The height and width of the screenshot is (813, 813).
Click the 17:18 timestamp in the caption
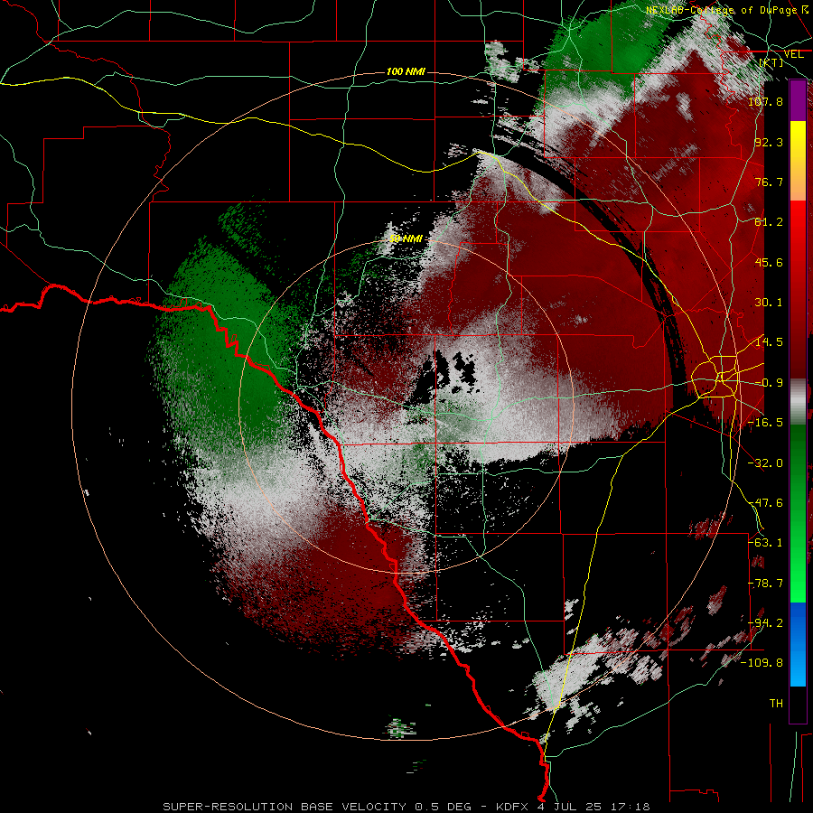click(631, 807)
